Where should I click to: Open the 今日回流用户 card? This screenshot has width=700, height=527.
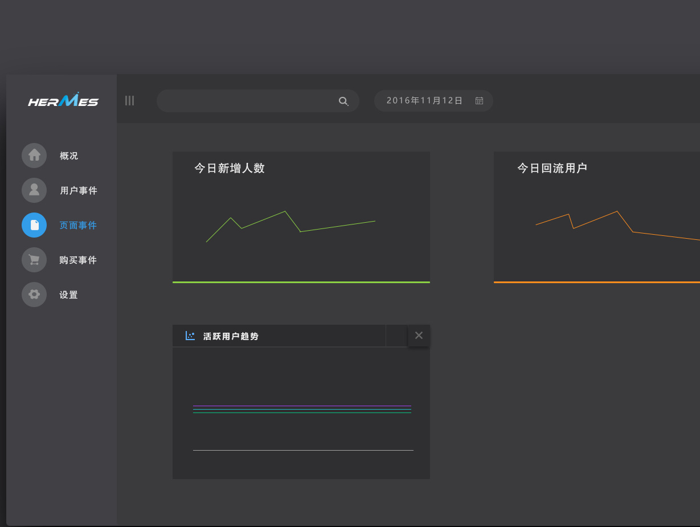pyautogui.click(x=551, y=168)
